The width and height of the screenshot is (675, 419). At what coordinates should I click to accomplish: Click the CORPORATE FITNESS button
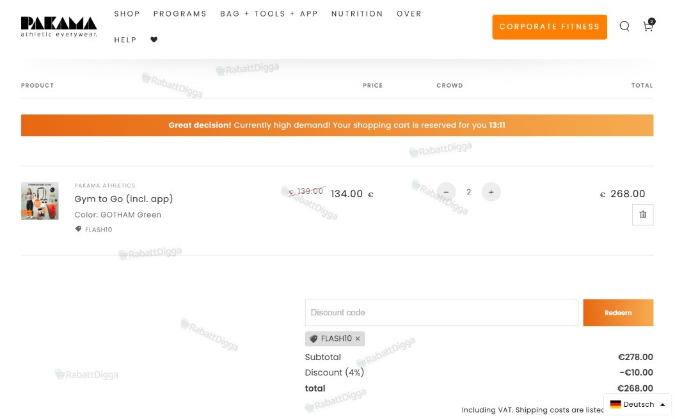[550, 27]
